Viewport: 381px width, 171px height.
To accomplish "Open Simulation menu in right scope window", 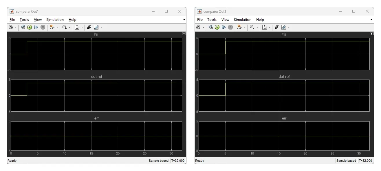I will 243,20.
